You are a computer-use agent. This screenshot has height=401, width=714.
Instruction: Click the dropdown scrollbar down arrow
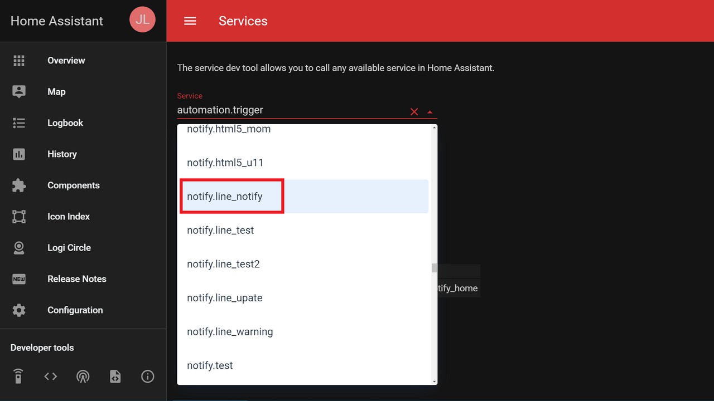(435, 381)
